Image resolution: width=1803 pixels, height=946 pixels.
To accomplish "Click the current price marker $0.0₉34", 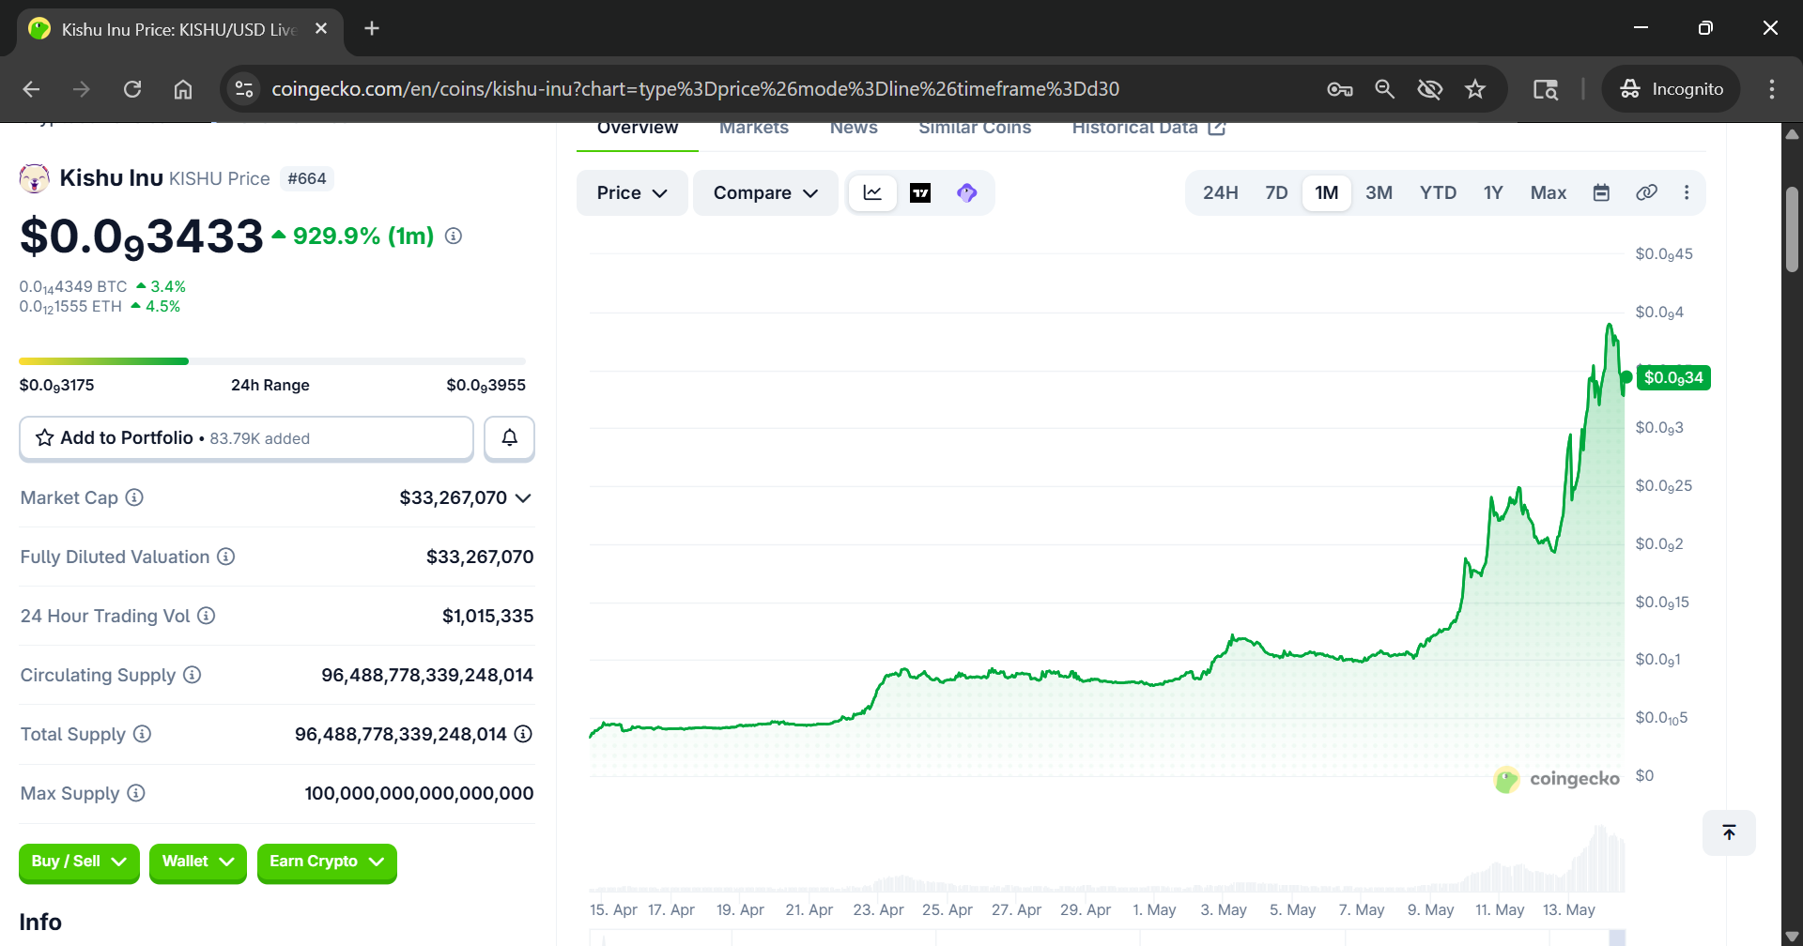I will (x=1673, y=378).
